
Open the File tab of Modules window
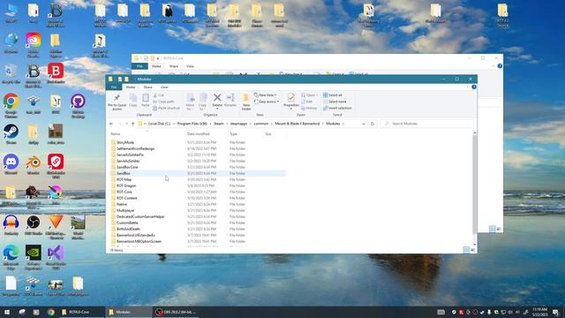pos(114,87)
